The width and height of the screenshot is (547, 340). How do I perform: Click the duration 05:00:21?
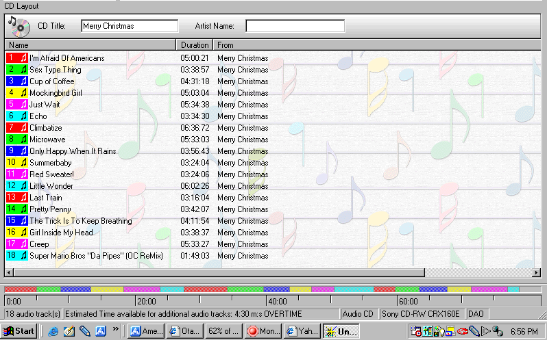click(x=195, y=58)
